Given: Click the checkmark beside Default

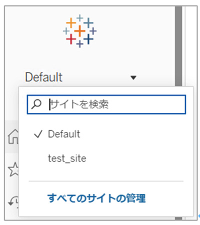Looking at the screenshot, I should tap(38, 134).
